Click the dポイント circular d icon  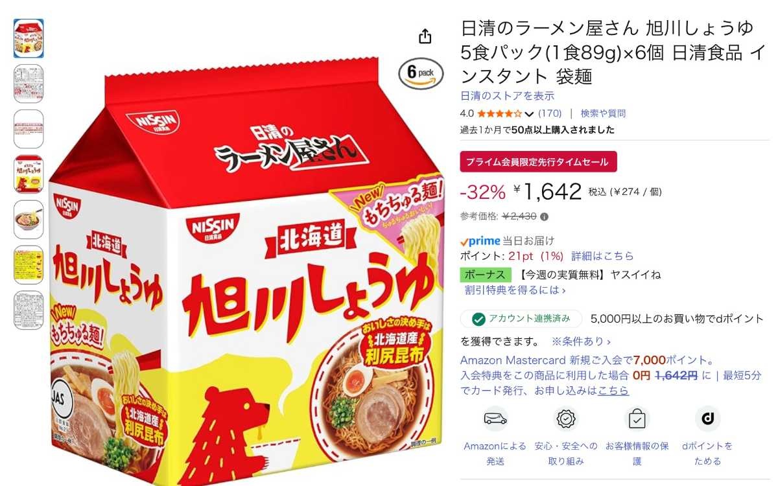point(707,419)
